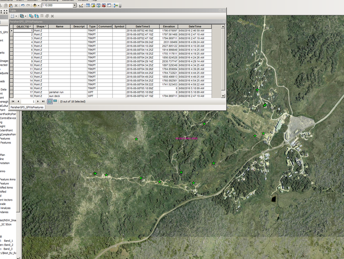
Task: Click the row selector for OBJECTID 17
Action: click(11, 92)
